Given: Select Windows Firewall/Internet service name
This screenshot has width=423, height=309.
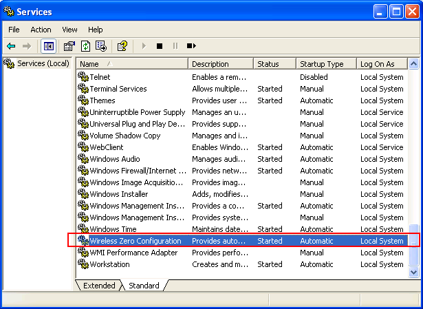Looking at the screenshot, I should tap(138, 171).
